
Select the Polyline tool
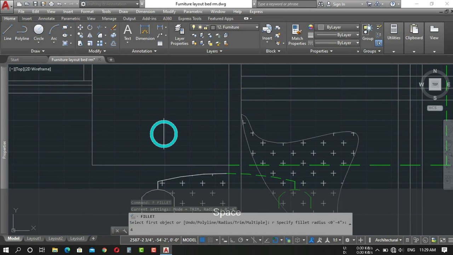[22, 33]
